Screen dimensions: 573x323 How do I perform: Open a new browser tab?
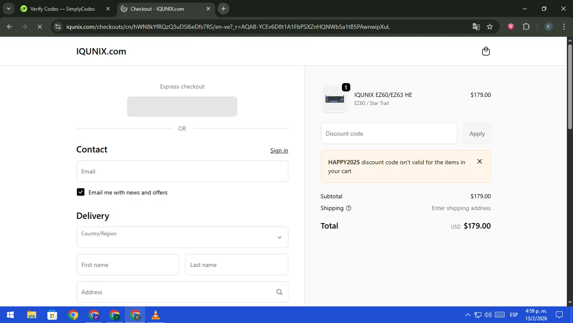coord(223,8)
